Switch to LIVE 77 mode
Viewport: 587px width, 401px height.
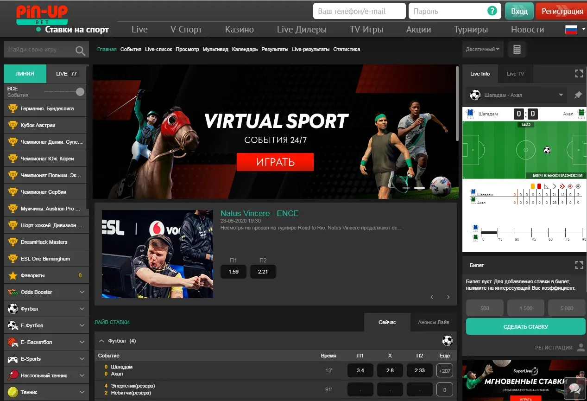[x=68, y=74]
